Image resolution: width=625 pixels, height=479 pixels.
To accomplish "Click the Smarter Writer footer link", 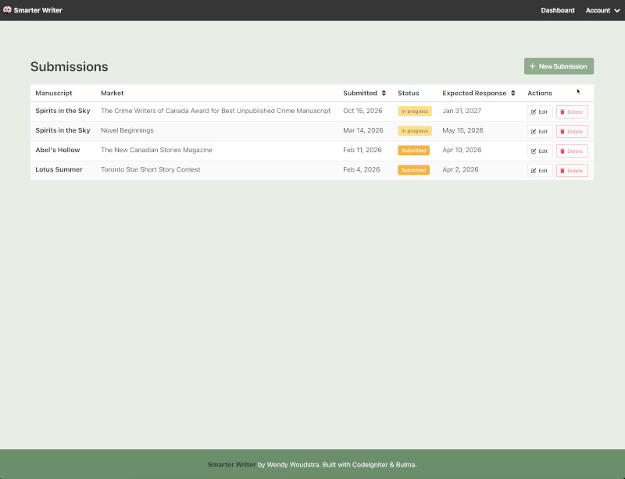I will (x=231, y=464).
